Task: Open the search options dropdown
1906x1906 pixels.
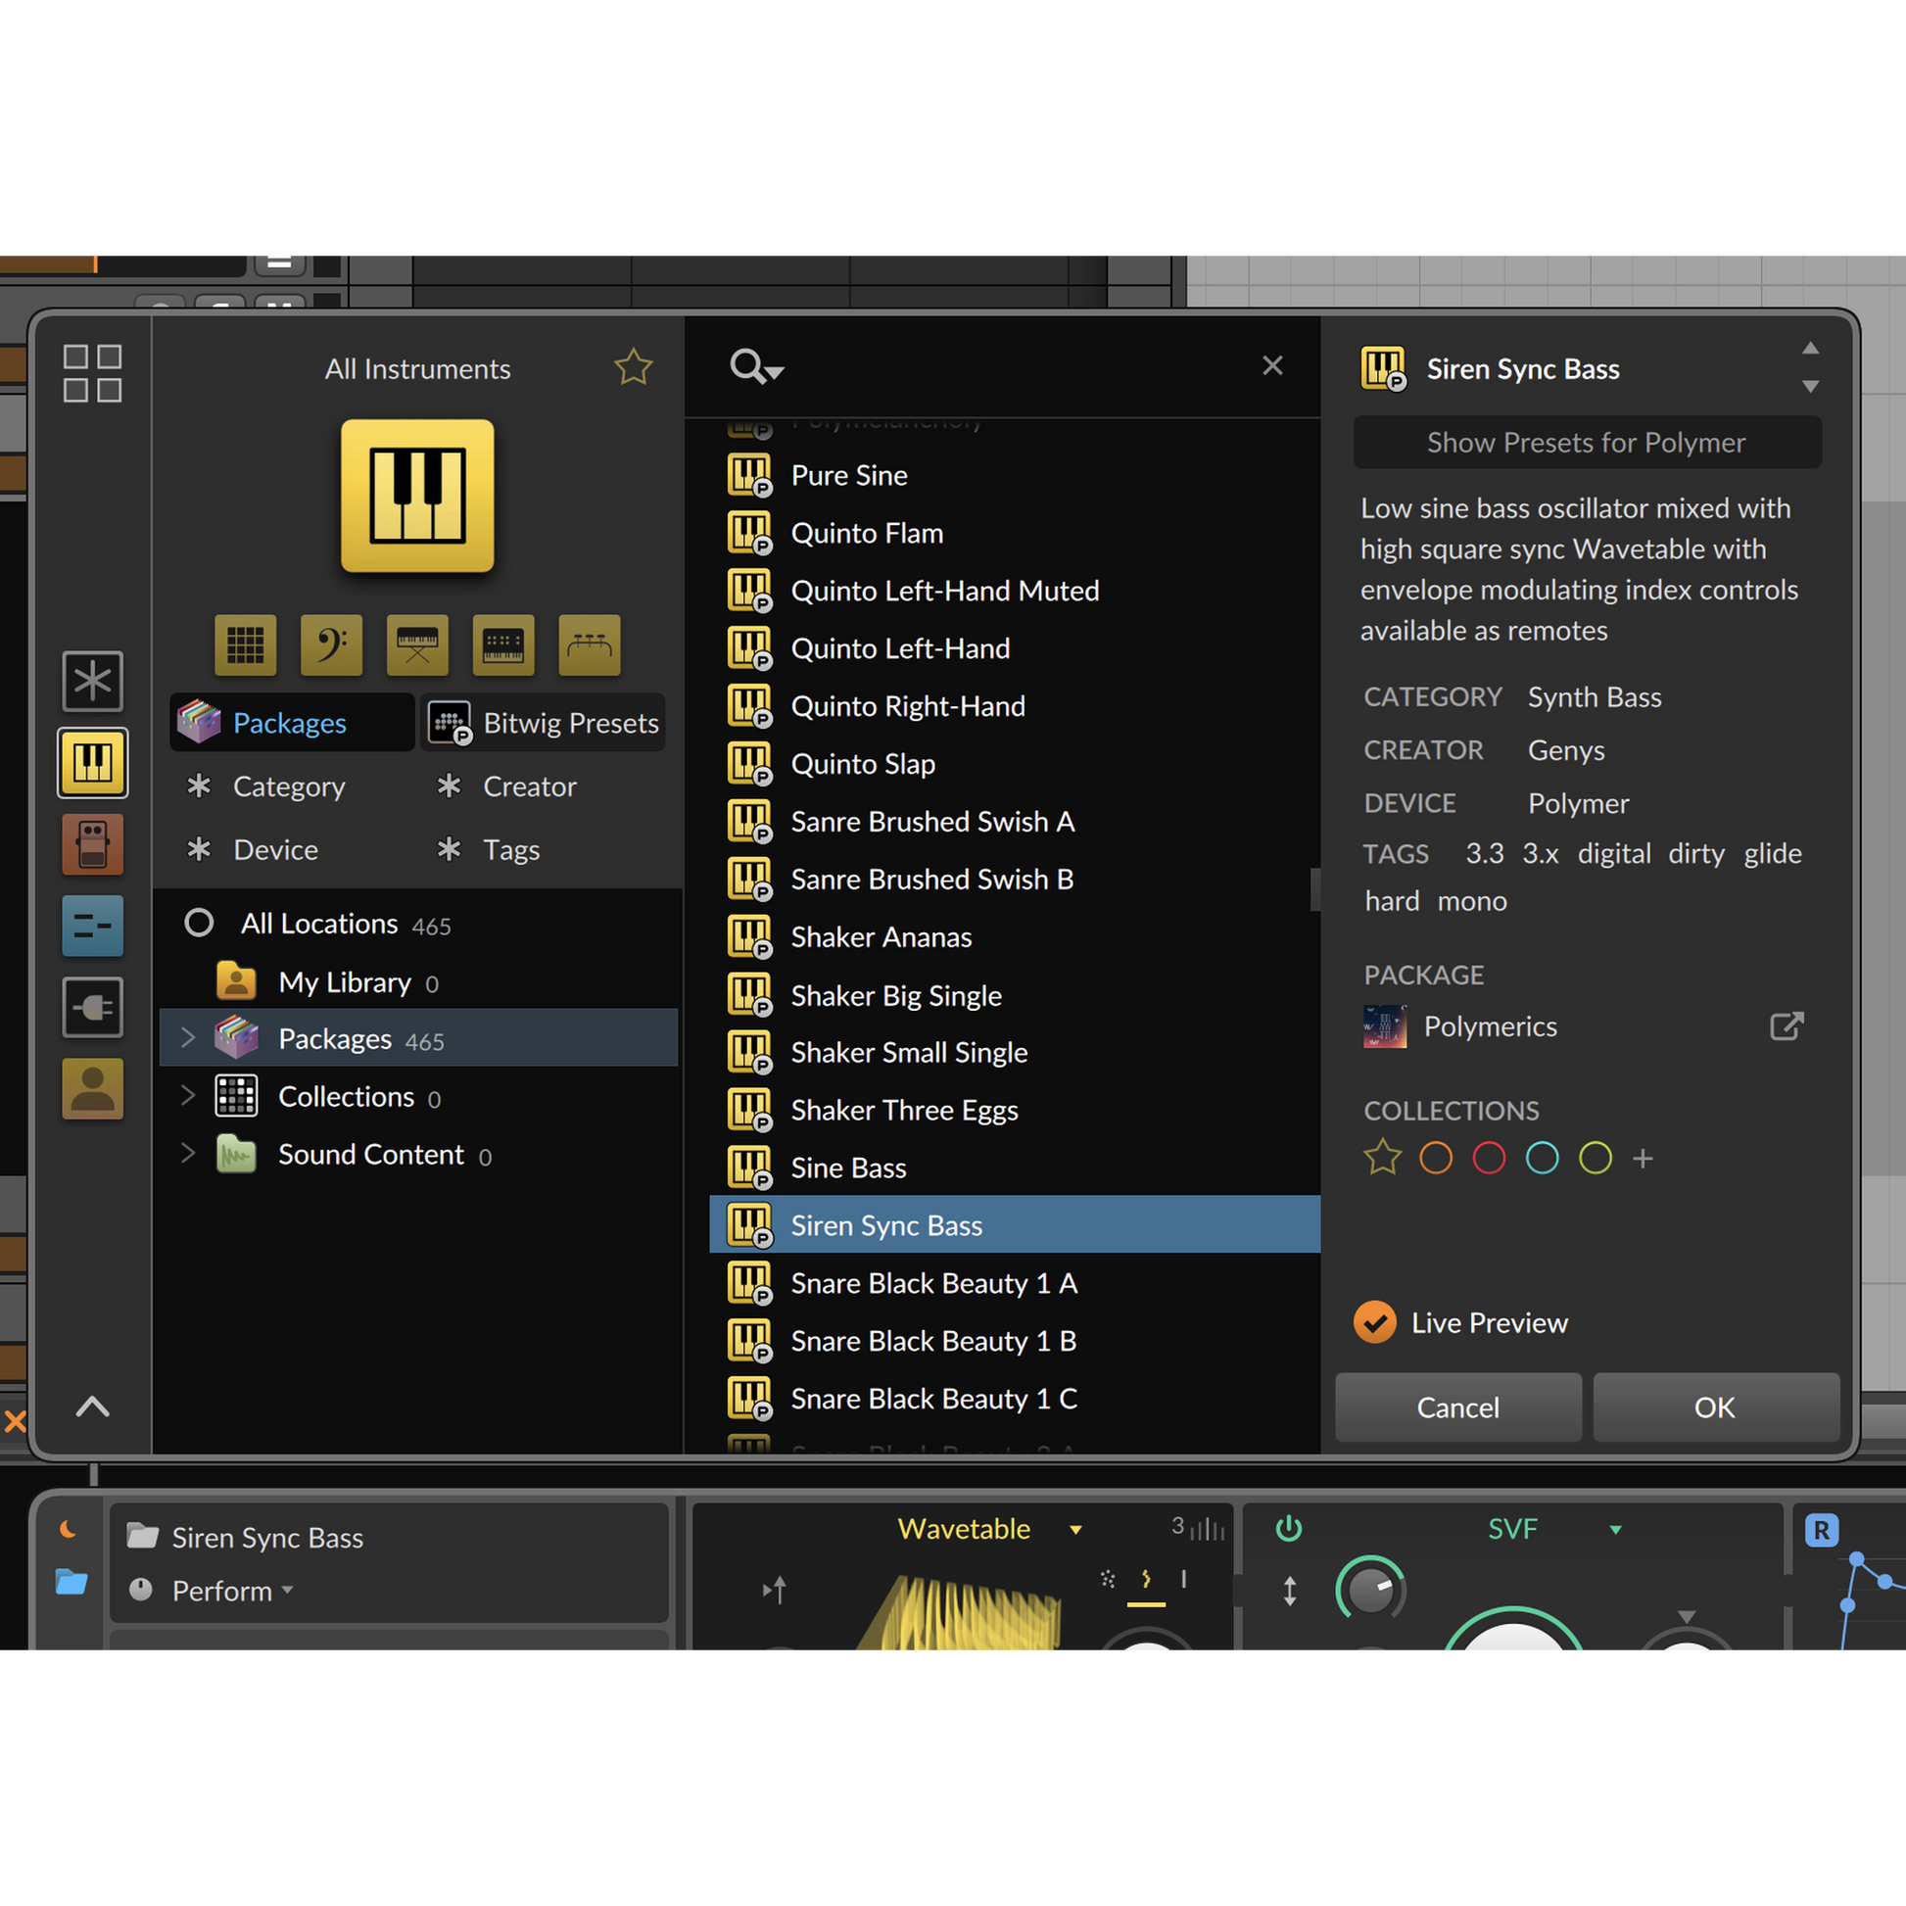Action: pyautogui.click(x=757, y=367)
